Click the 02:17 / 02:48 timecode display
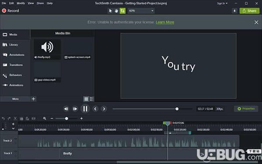262x164 pixels. [205, 109]
